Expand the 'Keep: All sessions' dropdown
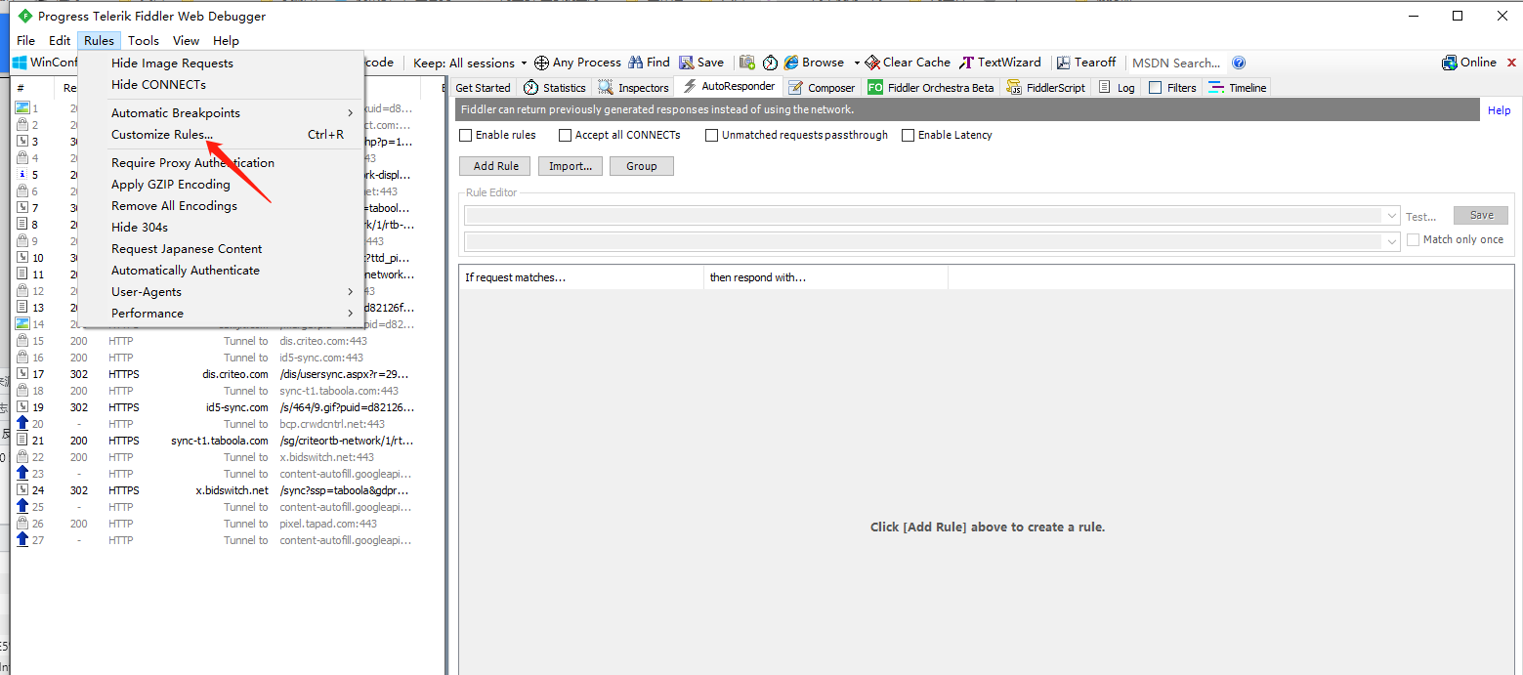This screenshot has height=675, width=1523. 471,63
